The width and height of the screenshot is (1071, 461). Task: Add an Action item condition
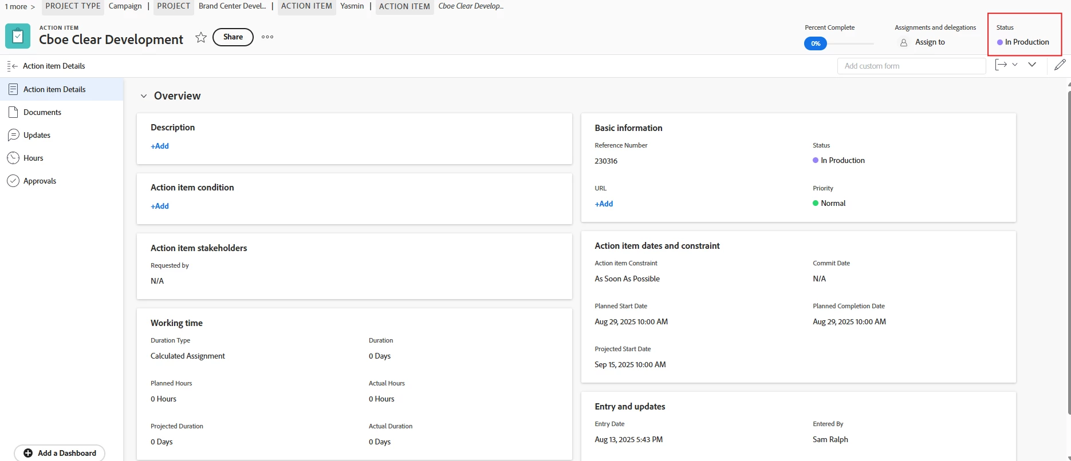tap(160, 206)
